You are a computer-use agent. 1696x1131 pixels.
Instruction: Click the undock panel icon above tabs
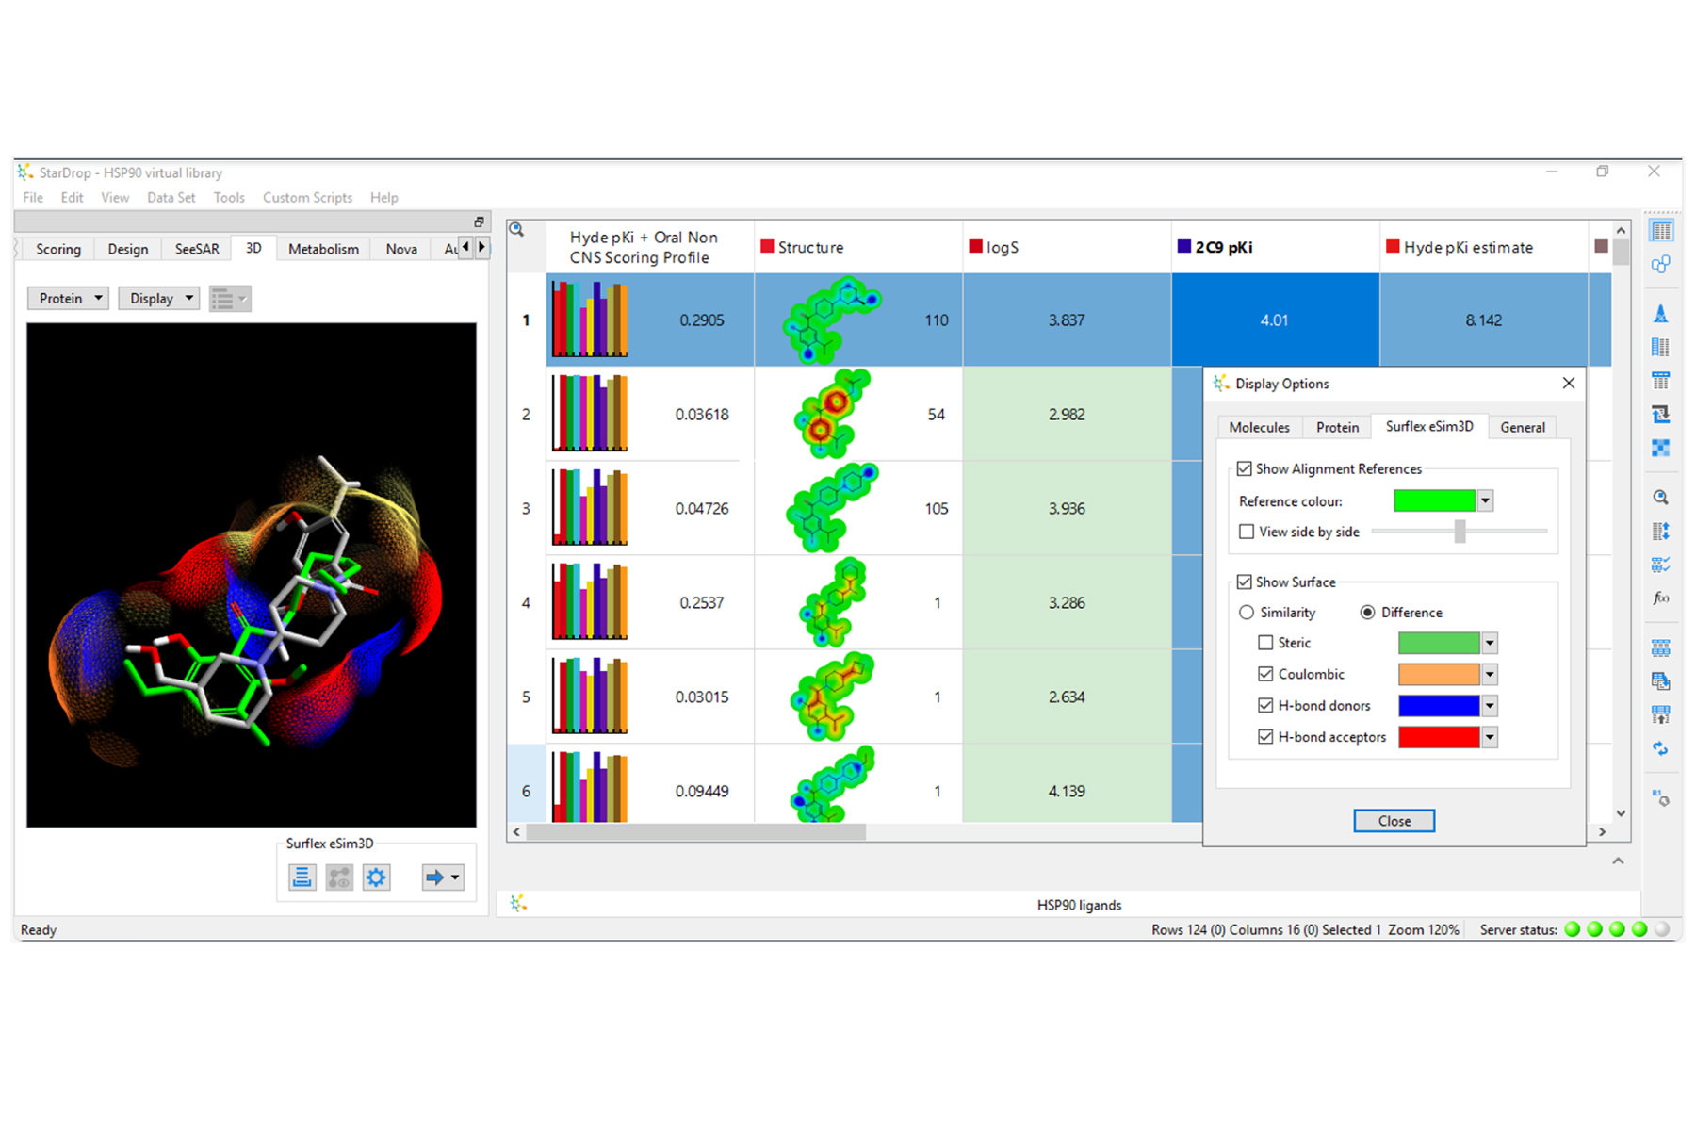[479, 222]
